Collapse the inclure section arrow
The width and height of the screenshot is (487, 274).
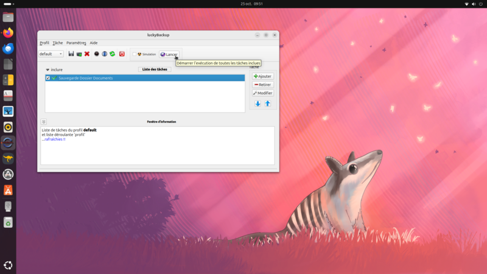click(47, 69)
